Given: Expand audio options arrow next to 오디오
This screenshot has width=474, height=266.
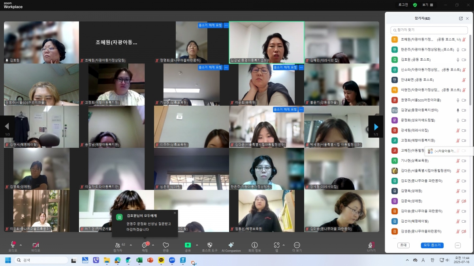Looking at the screenshot, I should click(21, 245).
